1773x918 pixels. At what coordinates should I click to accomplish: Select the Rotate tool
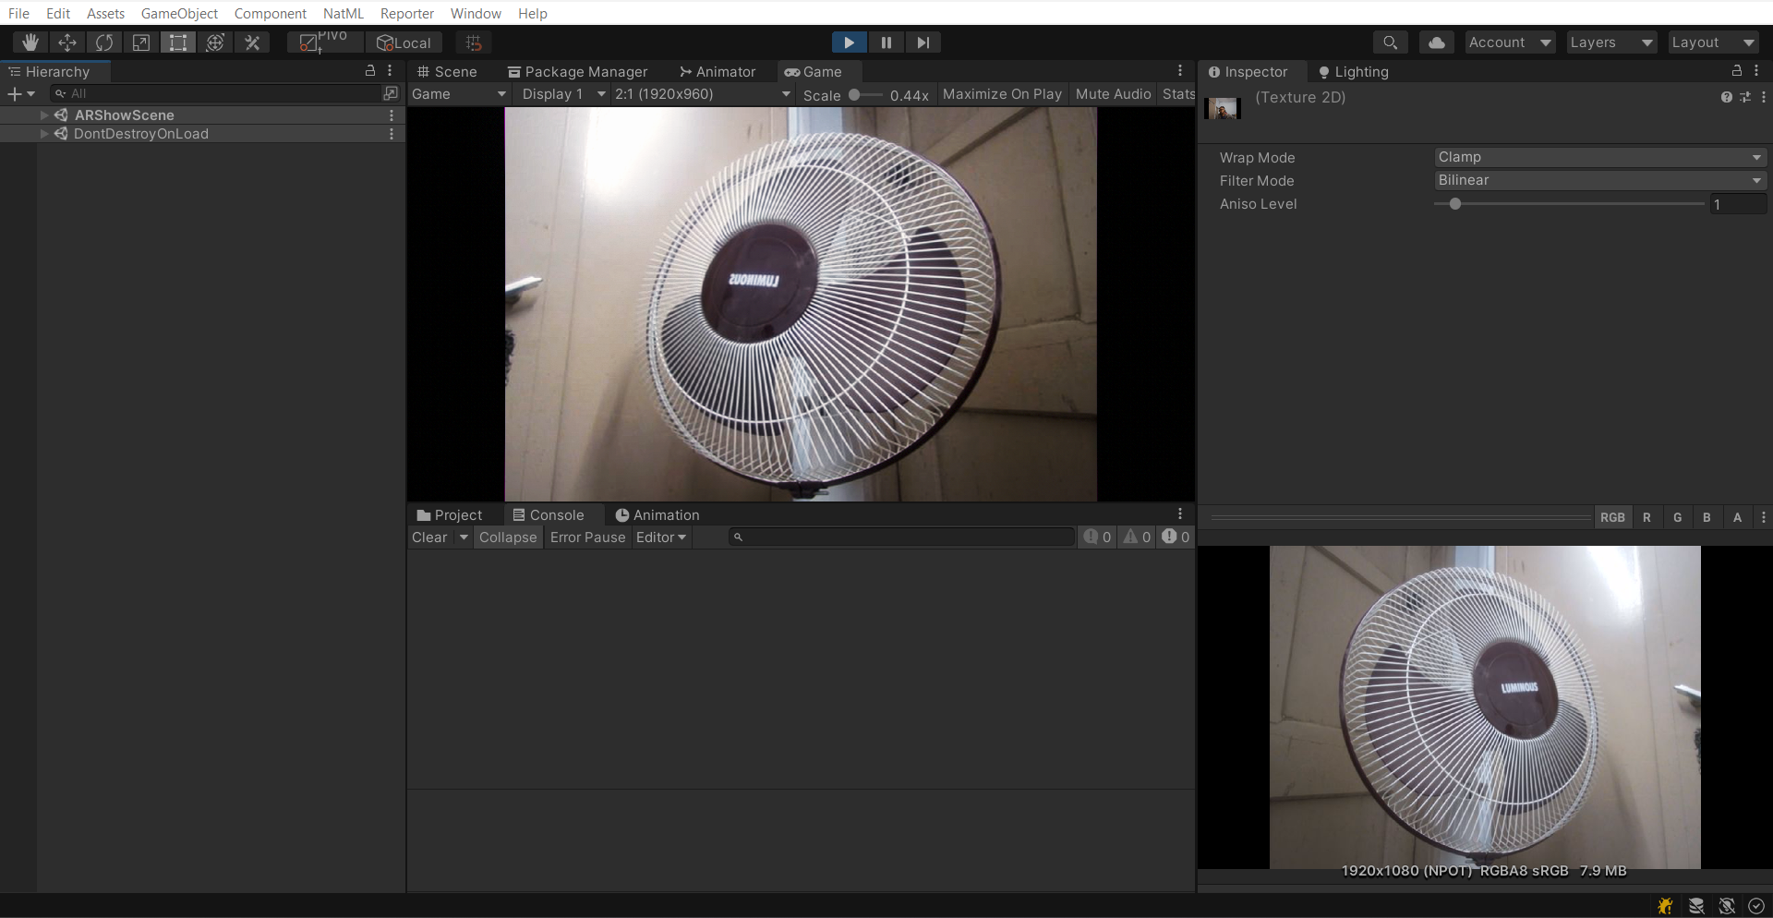[103, 42]
